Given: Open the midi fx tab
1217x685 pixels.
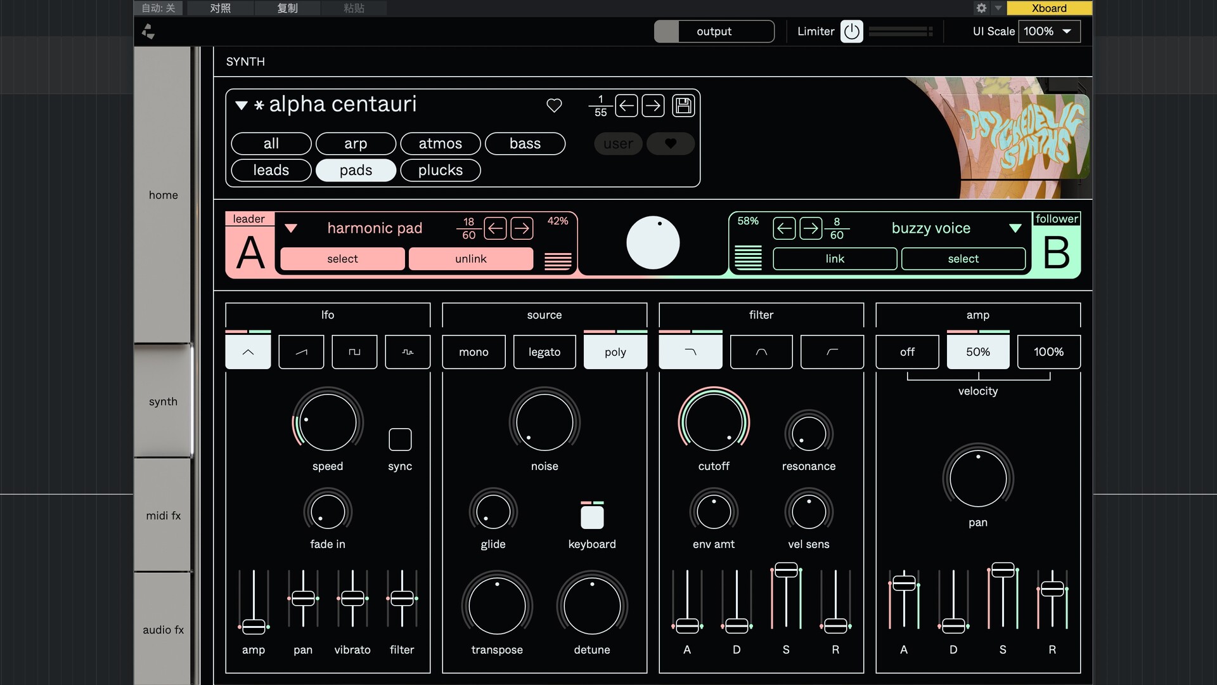Looking at the screenshot, I should 163,516.
